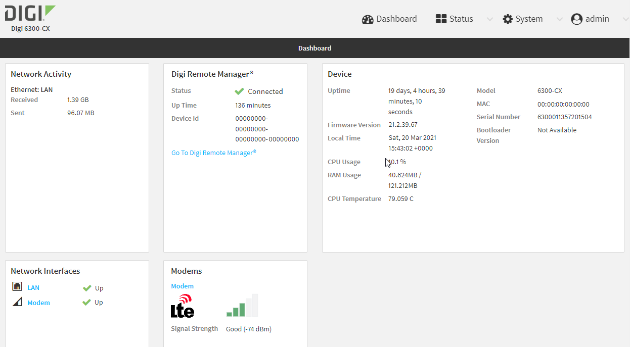
Task: Click the Status grid icon
Action: (441, 19)
